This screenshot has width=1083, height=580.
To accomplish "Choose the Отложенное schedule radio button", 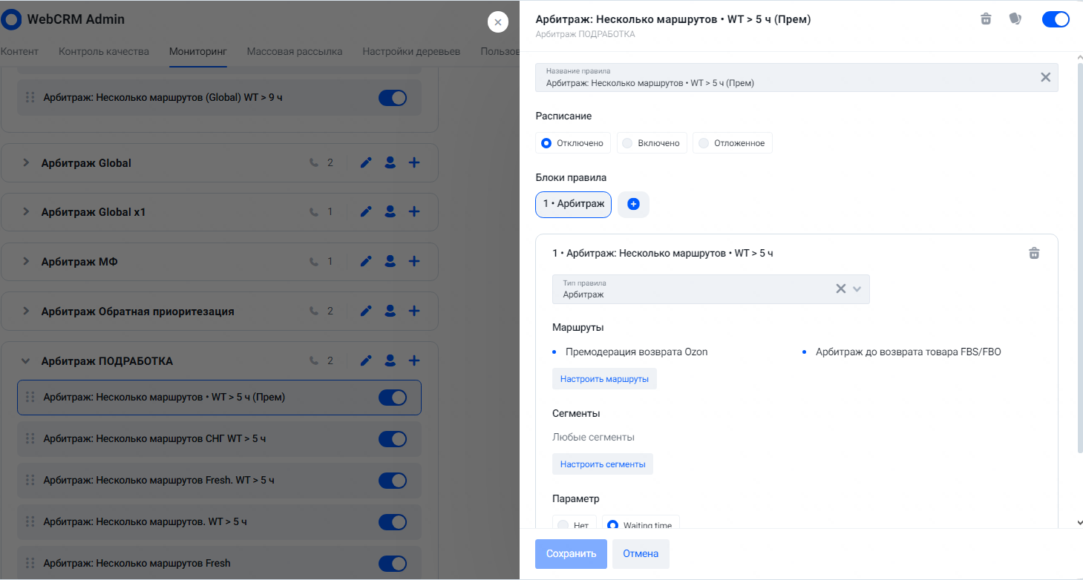I will 704,143.
